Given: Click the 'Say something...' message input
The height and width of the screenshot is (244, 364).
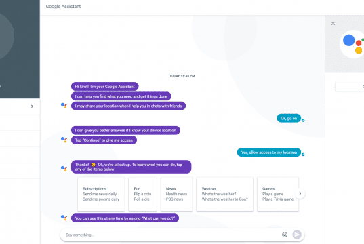Looking at the screenshot, I should point(171,235).
